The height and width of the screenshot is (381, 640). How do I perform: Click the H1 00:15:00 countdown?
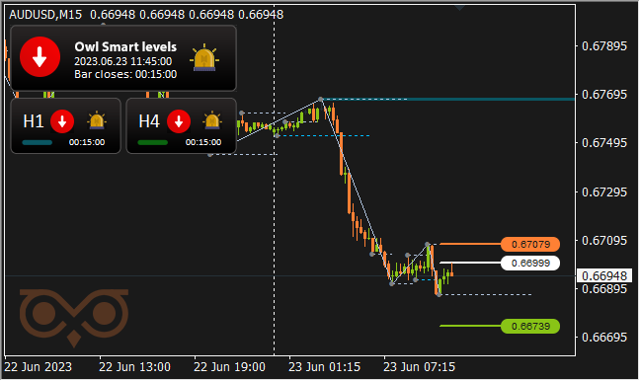(x=87, y=142)
